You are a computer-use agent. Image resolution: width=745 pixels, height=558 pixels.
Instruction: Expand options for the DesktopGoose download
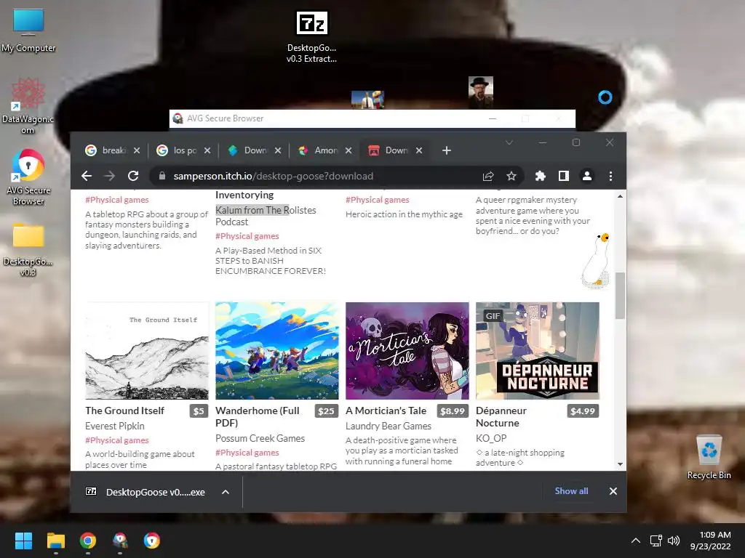(226, 492)
